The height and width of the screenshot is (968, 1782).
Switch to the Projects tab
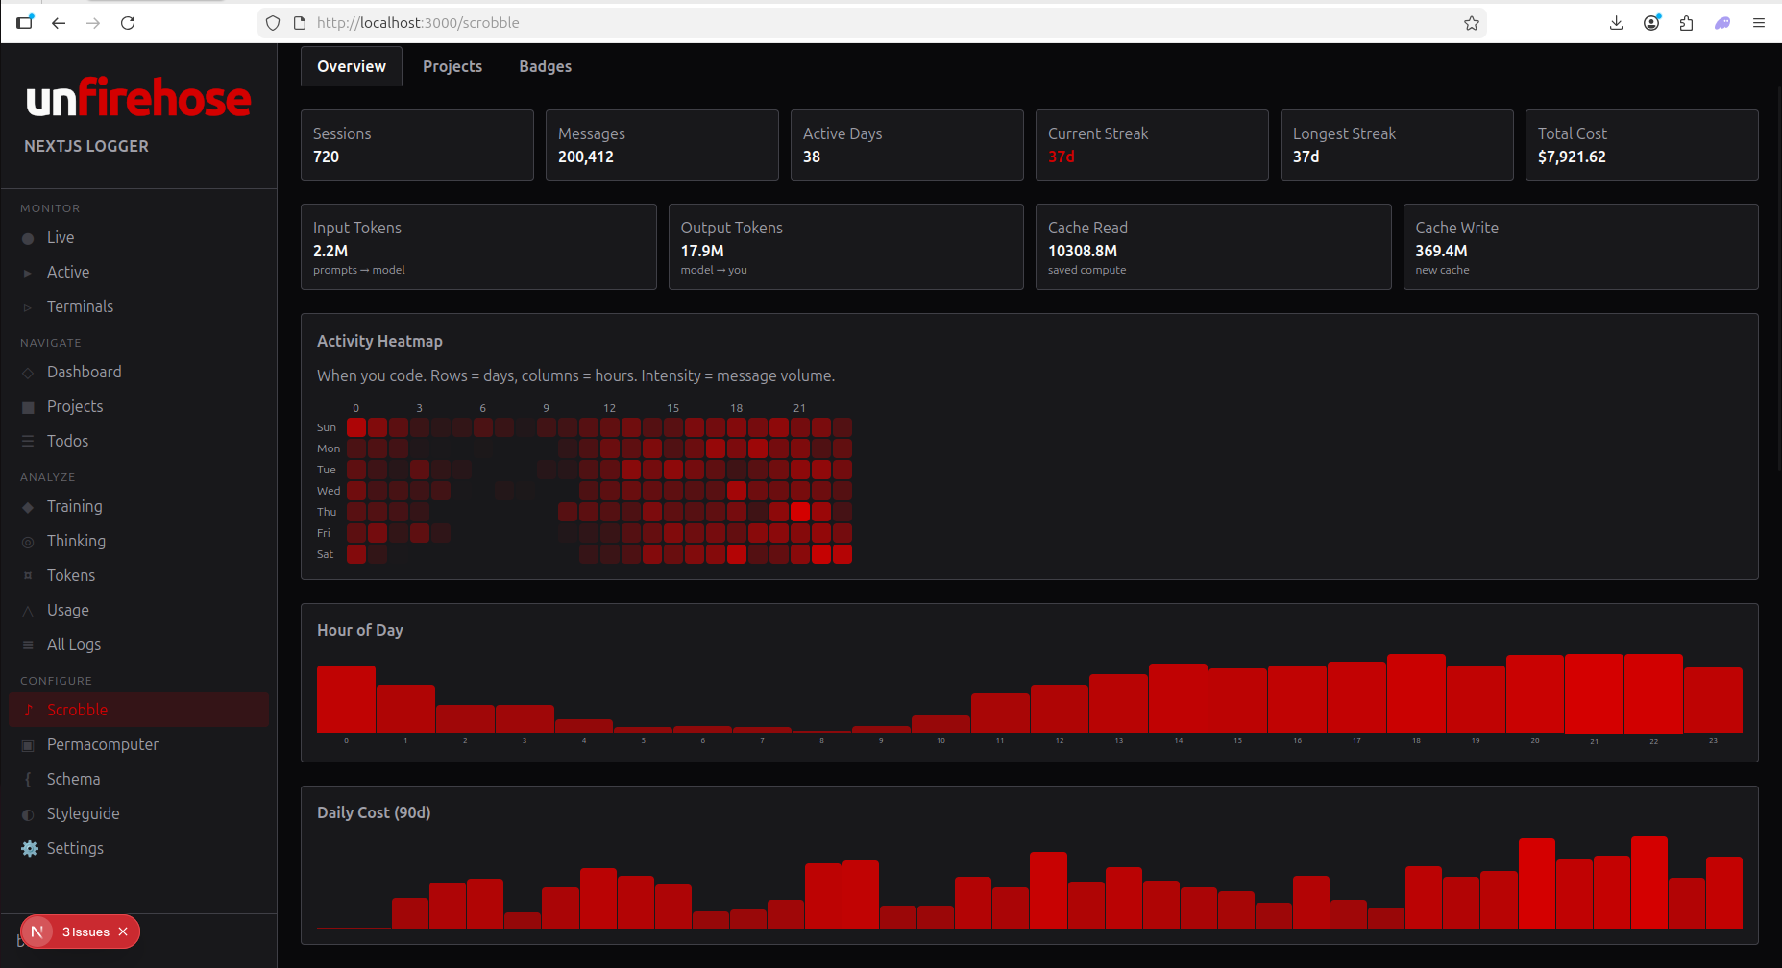[x=452, y=66]
